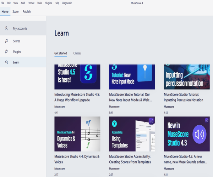Open New in MuseScore Studio 4.3 thumbnail
Viewport: 213px width, 177px height.
187,134
